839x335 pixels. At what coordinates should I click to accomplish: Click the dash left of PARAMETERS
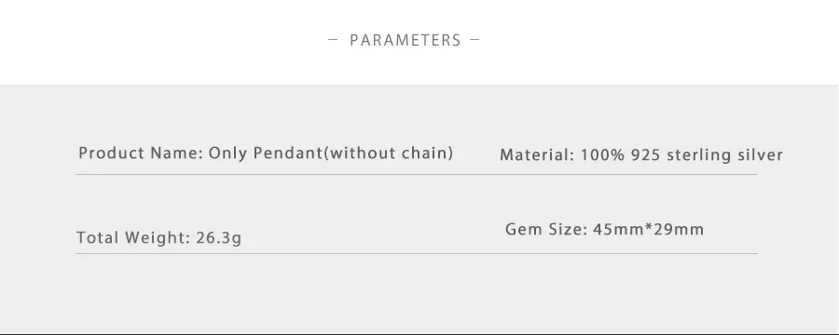(x=333, y=39)
